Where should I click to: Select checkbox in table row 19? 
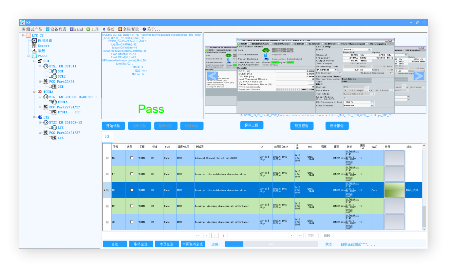(132, 206)
